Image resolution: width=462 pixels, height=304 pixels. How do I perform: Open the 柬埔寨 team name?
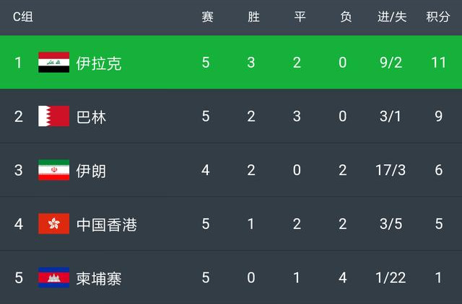99,278
